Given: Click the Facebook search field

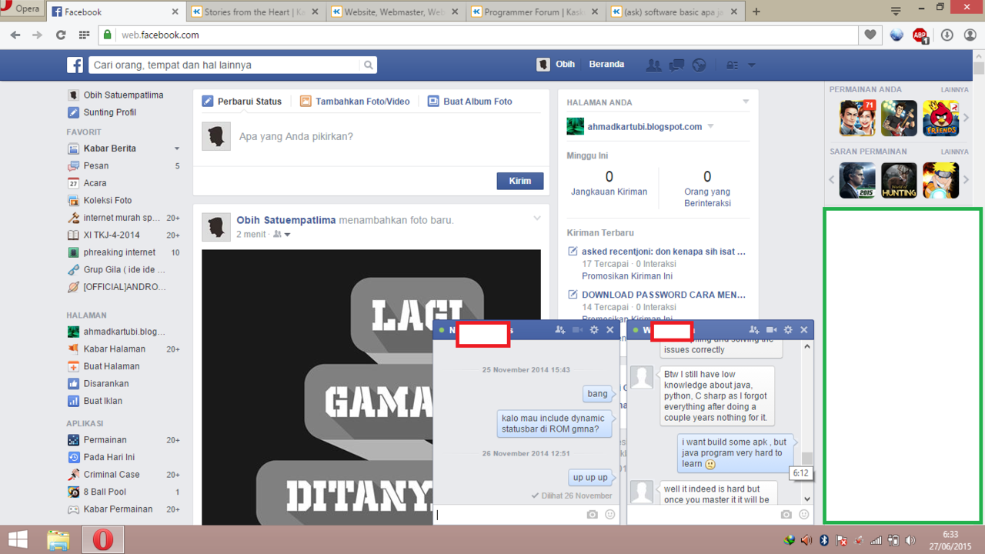Looking at the screenshot, I should click(x=225, y=65).
